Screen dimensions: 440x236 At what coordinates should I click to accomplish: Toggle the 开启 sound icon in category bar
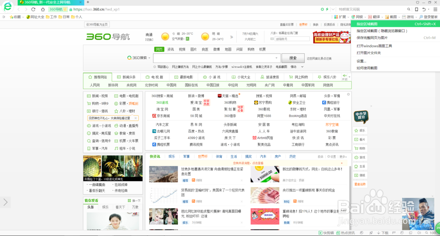coord(345,77)
